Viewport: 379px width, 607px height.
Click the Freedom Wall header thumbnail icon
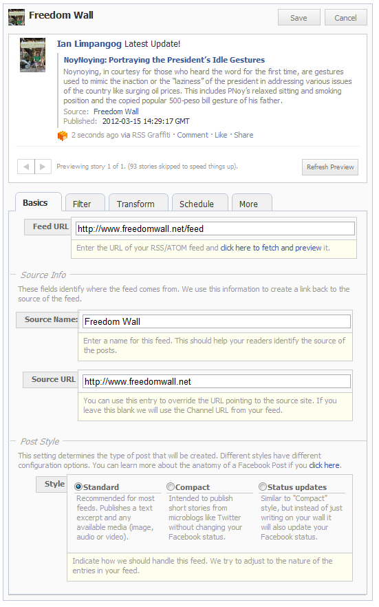pos(17,17)
